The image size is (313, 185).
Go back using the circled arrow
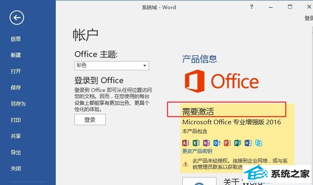[17, 17]
